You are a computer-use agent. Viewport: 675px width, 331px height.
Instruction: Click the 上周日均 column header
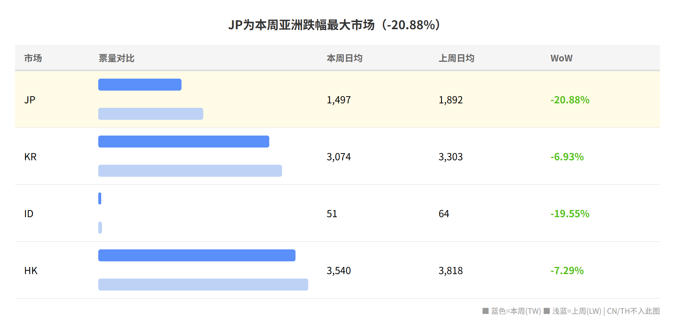pos(456,58)
